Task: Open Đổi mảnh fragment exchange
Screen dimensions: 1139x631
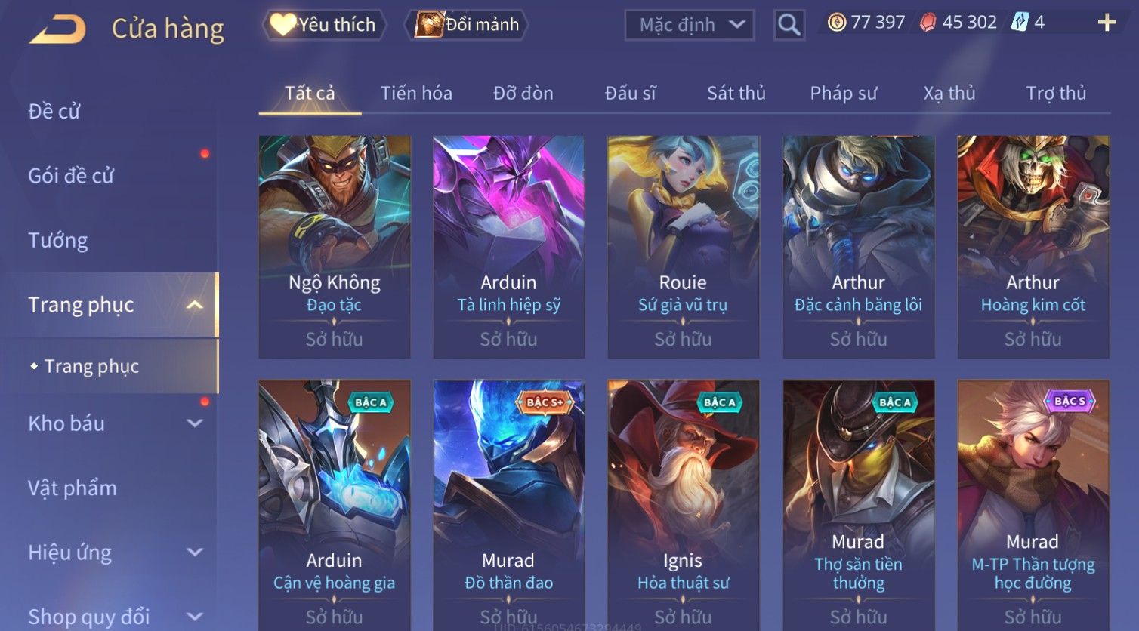Action: point(466,25)
